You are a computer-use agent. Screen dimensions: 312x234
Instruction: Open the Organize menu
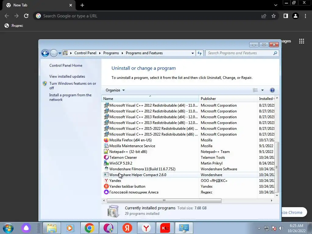click(115, 90)
